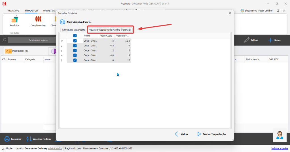Switch to the Configurar Importação tab
Viewport: 290px width, 152px height.
point(74,30)
